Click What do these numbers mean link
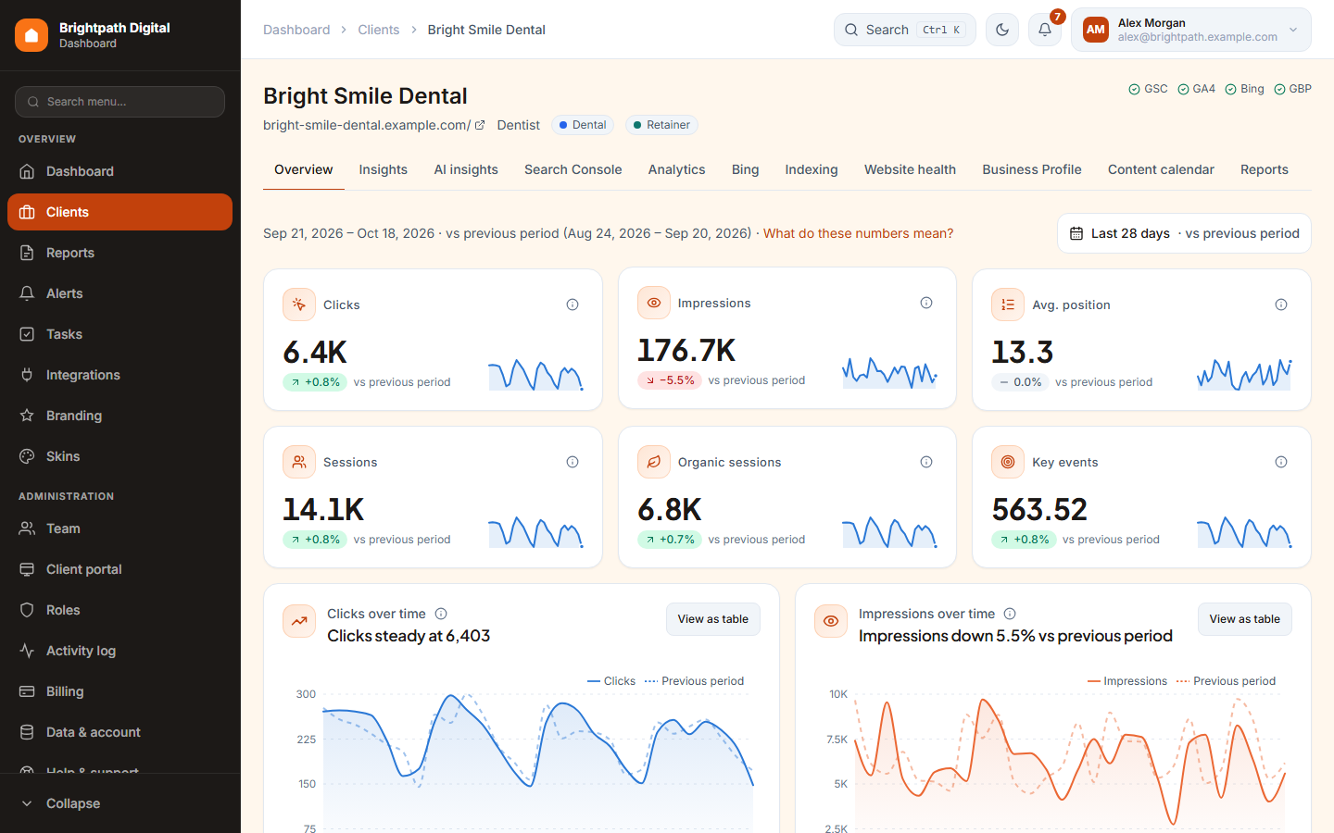The image size is (1334, 833). tap(858, 233)
